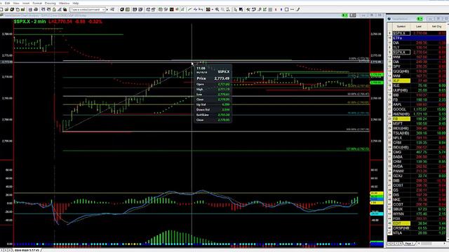449x252 pixels.
Task: Open the Format menu
Action: coord(37,3)
